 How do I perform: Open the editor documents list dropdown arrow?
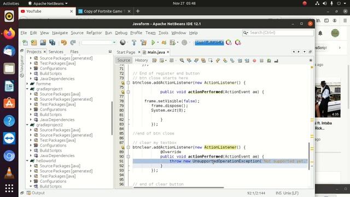(x=305, y=51)
